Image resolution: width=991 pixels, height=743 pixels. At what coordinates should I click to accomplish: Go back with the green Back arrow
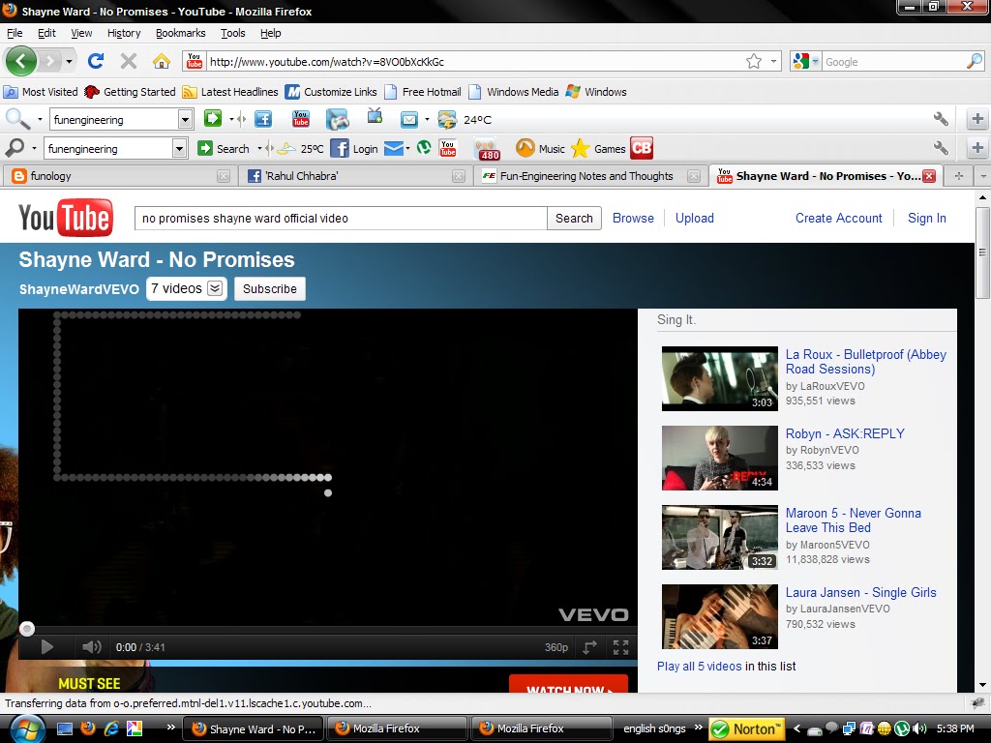[x=21, y=61]
